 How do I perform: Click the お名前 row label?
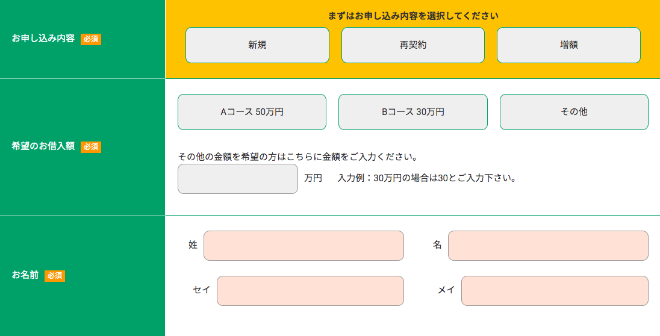click(x=25, y=275)
